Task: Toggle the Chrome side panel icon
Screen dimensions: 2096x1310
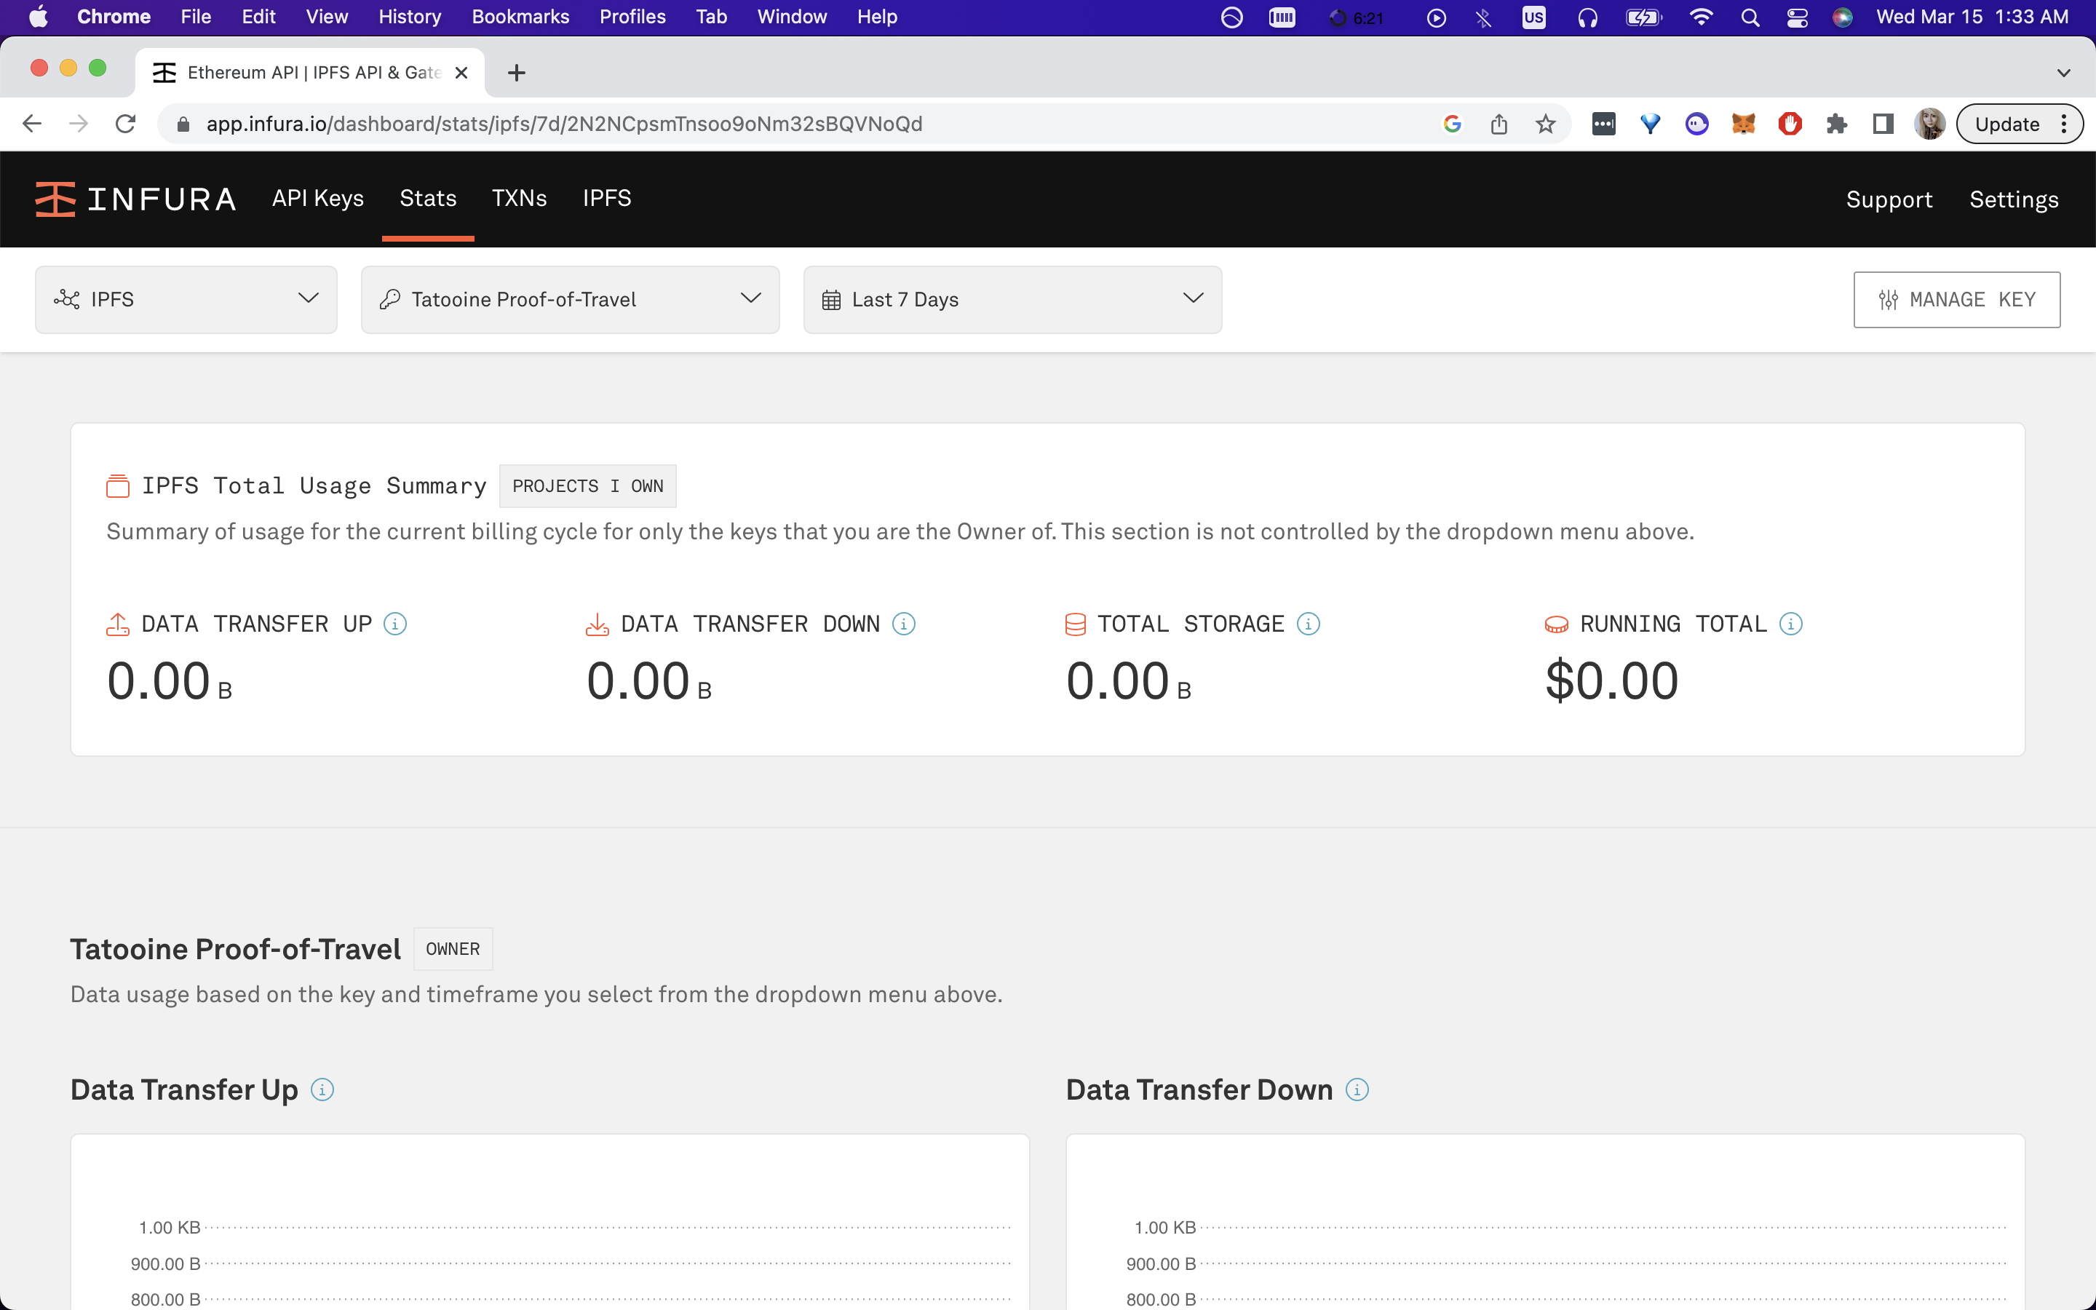Action: click(1883, 124)
